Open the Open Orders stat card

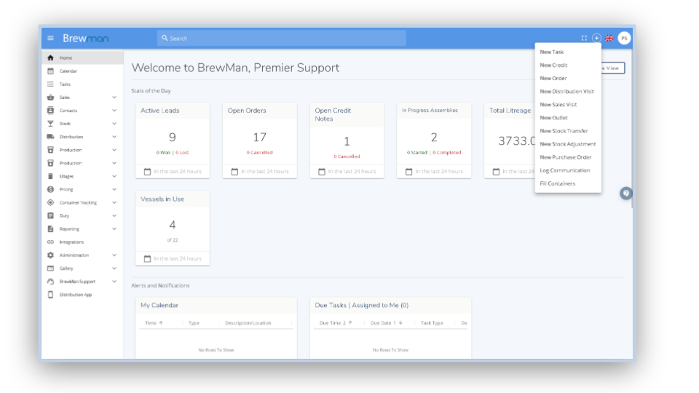pos(260,140)
